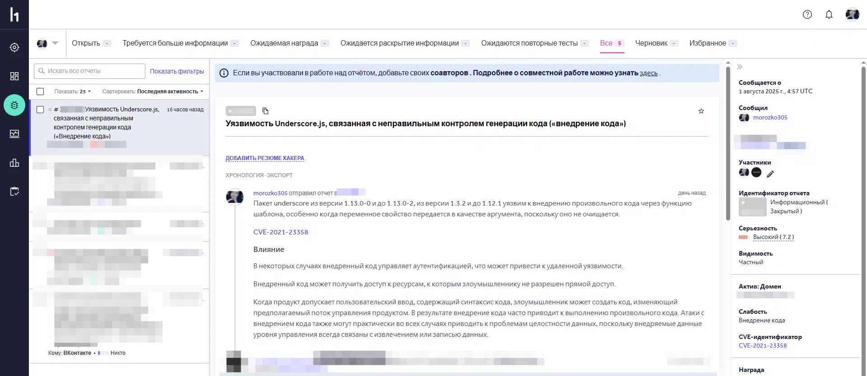Switch to the Открыть tab
The image size is (867, 376).
click(x=91, y=43)
